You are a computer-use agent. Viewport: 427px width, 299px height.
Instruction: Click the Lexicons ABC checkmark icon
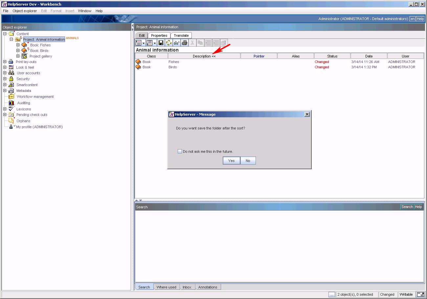[x=11, y=109]
